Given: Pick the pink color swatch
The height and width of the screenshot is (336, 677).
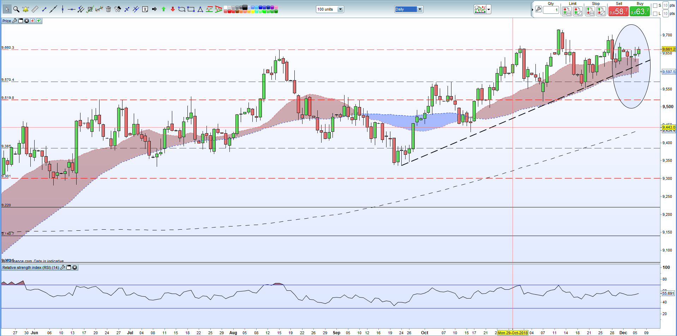Looking at the screenshot, I should coord(276,7).
